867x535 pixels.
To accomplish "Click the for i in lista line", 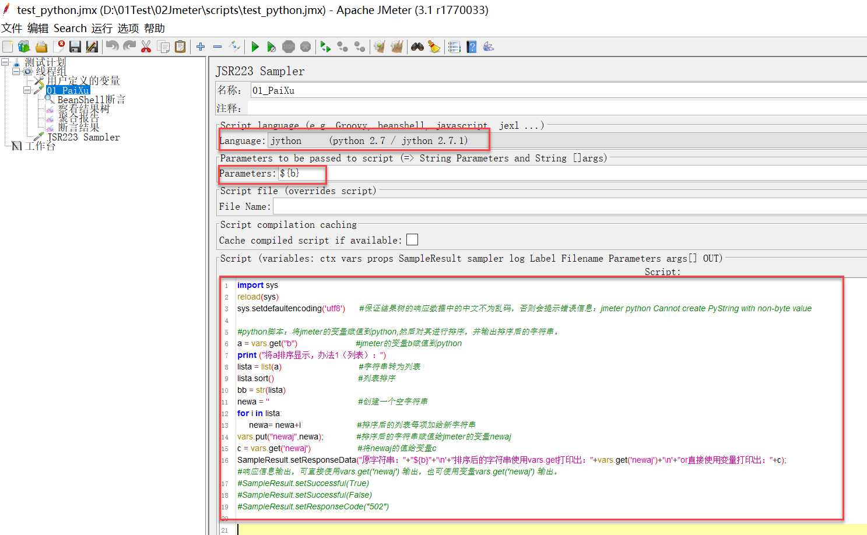I will [x=259, y=413].
